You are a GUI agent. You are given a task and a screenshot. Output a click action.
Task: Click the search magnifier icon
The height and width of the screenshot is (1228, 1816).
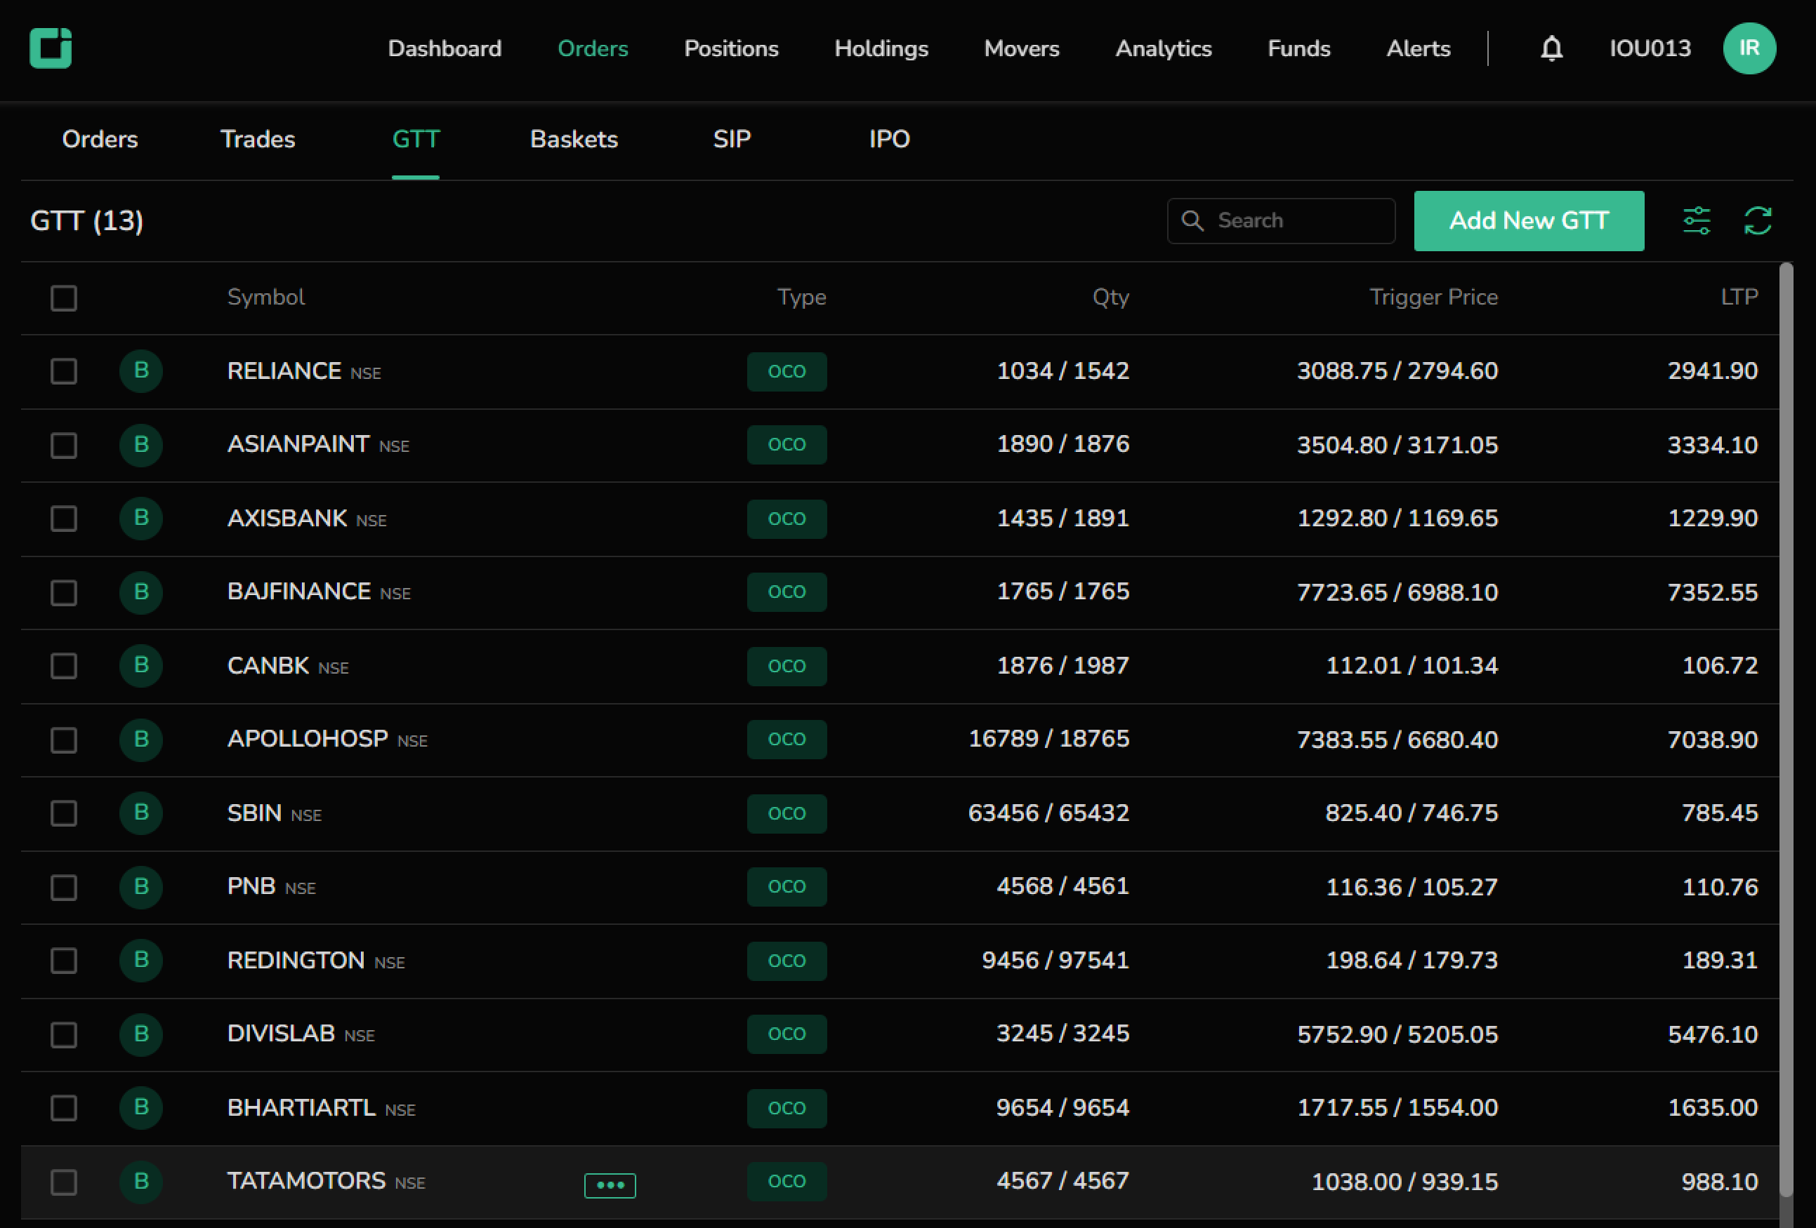(1192, 221)
